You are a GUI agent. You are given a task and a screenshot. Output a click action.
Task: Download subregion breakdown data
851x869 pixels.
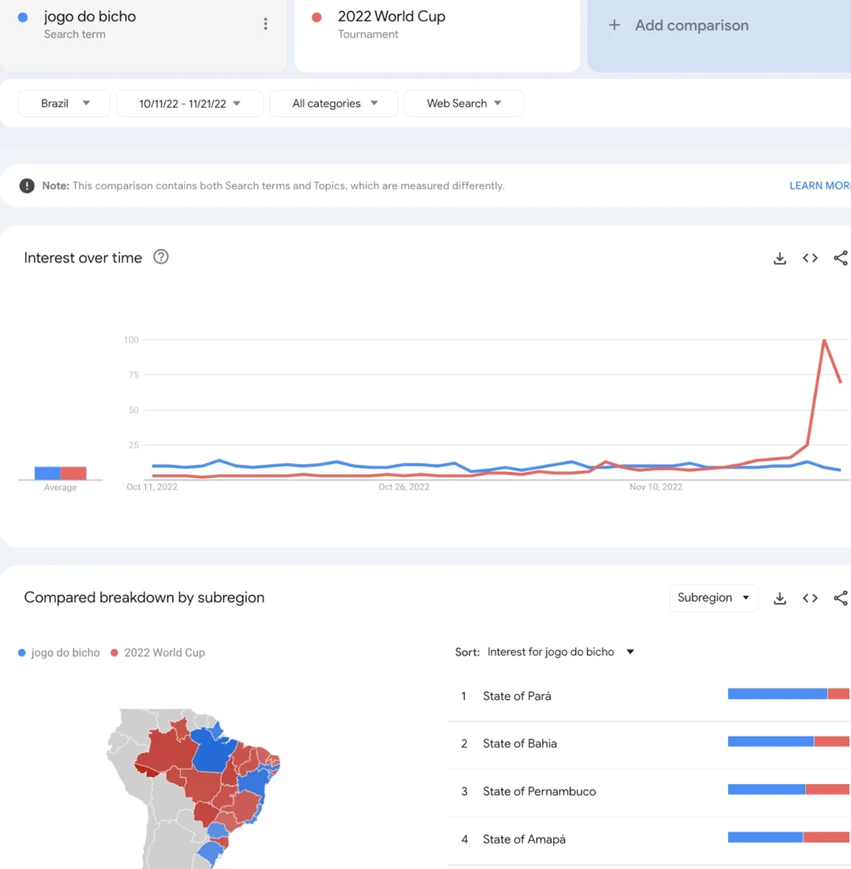click(x=780, y=598)
